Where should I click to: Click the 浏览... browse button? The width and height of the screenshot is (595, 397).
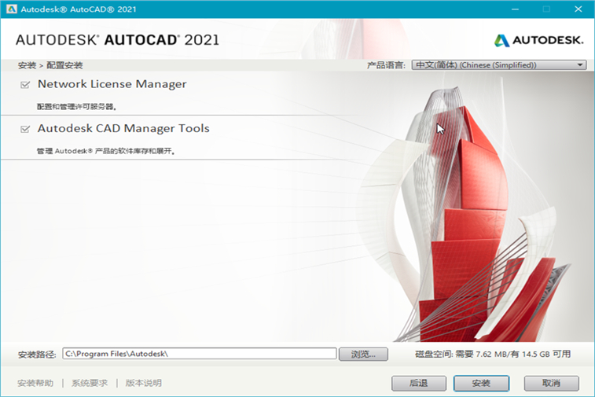click(363, 354)
